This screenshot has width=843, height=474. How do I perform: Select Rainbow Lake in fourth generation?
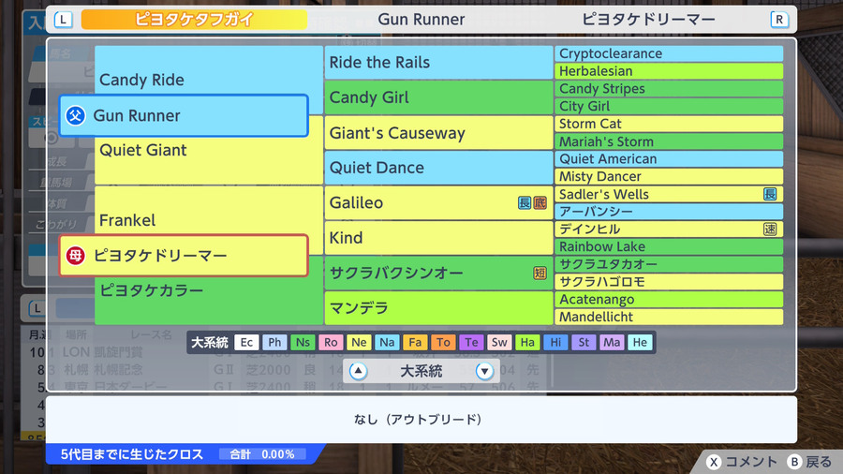click(669, 246)
